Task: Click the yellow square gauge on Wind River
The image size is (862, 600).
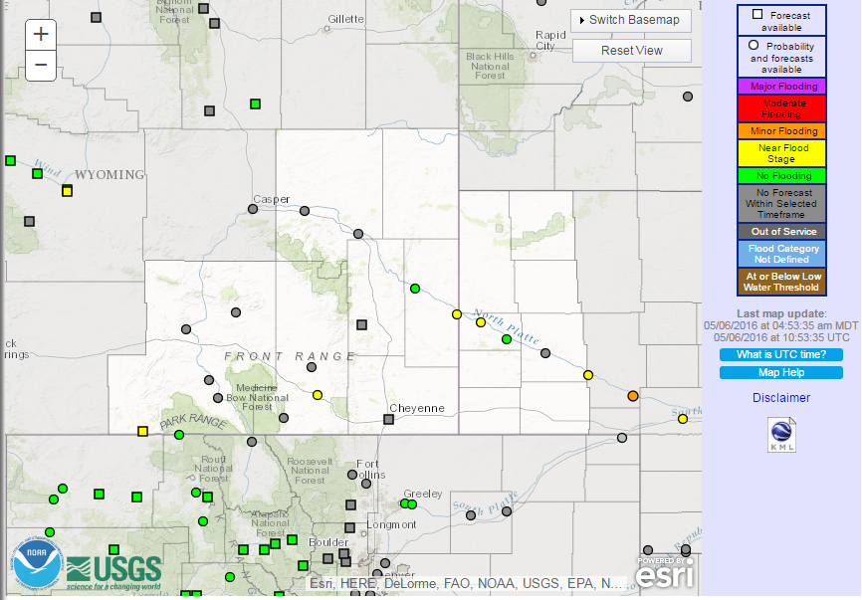Action: 67,191
